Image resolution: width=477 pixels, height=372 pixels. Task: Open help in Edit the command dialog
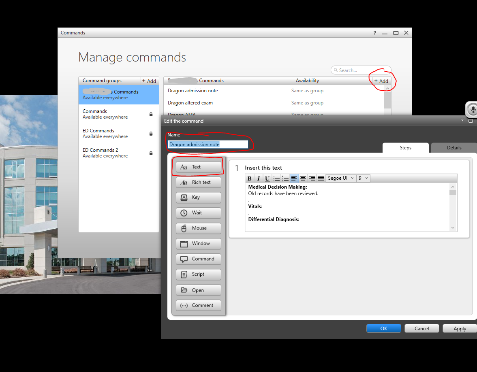coord(462,121)
